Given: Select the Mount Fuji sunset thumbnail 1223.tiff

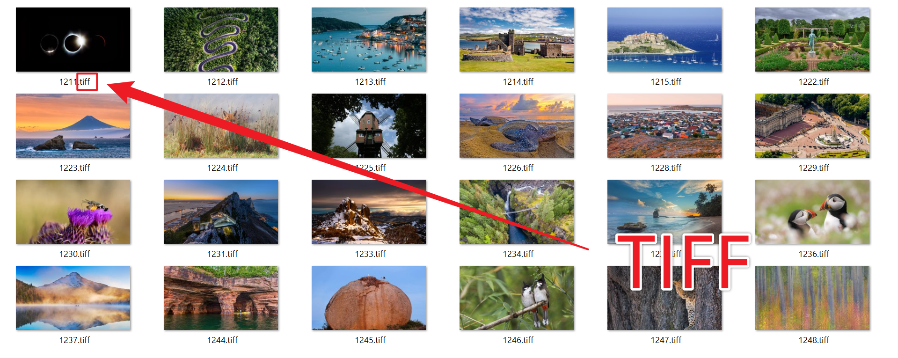Looking at the screenshot, I should point(73,125).
